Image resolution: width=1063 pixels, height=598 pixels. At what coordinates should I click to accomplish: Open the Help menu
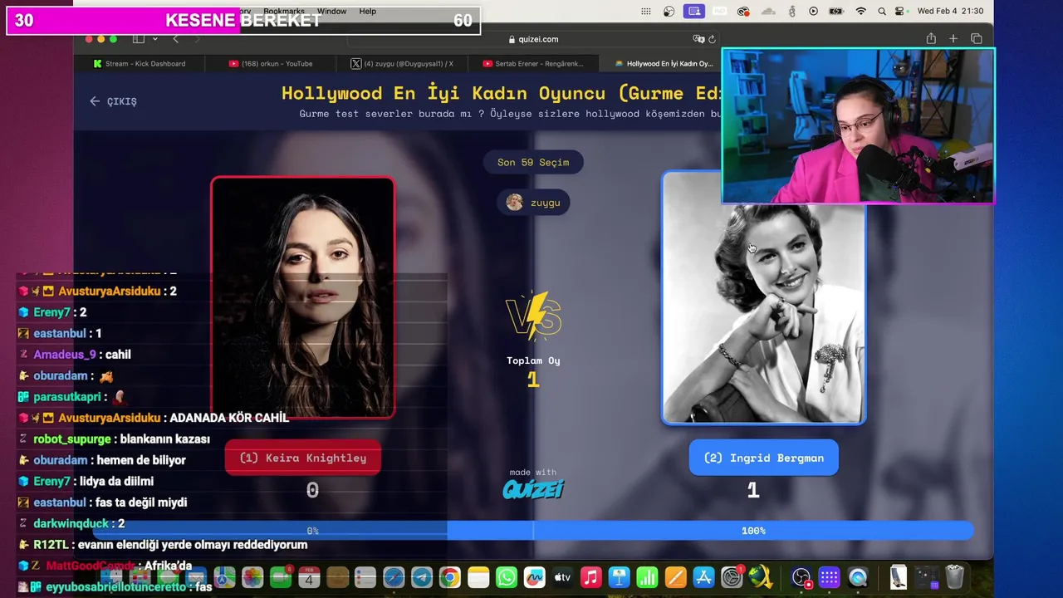[367, 12]
